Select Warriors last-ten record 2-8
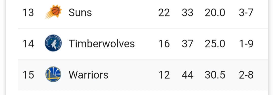Viewport: 274px width, 95px height. 246,75
